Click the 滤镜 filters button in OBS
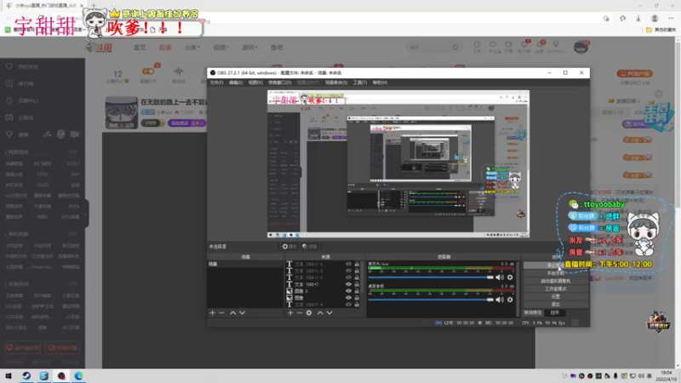 click(x=310, y=247)
